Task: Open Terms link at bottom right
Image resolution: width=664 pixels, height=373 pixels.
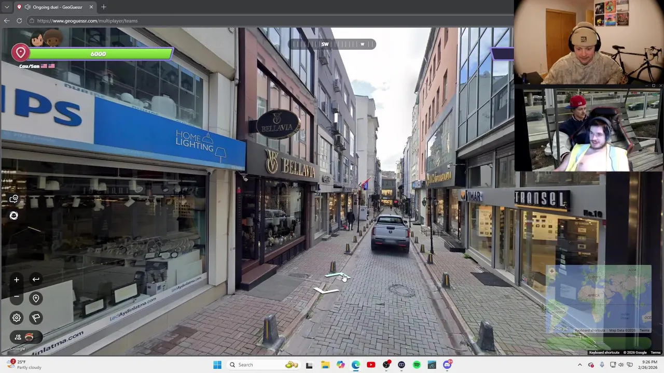Action: click(656, 353)
